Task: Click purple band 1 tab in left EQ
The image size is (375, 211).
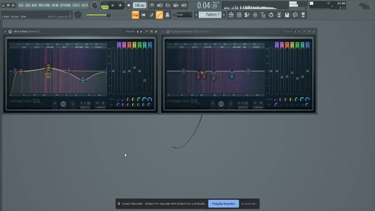Action: (119, 45)
